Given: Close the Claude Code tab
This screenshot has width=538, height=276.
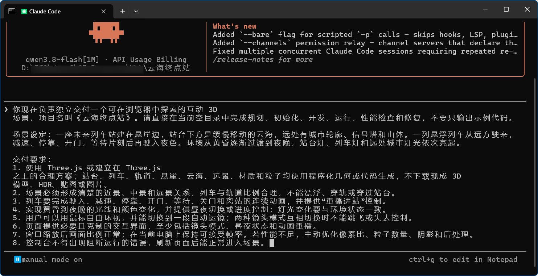Looking at the screenshot, I should coord(103,11).
